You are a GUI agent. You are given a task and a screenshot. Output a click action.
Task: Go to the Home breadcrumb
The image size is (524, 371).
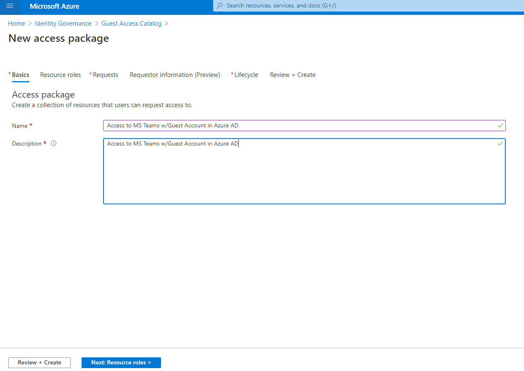(17, 24)
